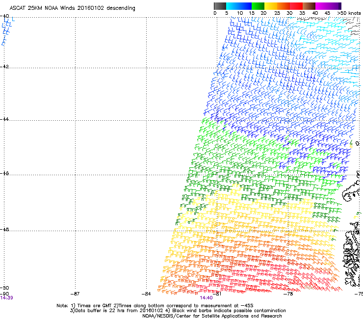Click the '-78' longitude axis label
Screen dimensions: 363x319
click(x=288, y=294)
